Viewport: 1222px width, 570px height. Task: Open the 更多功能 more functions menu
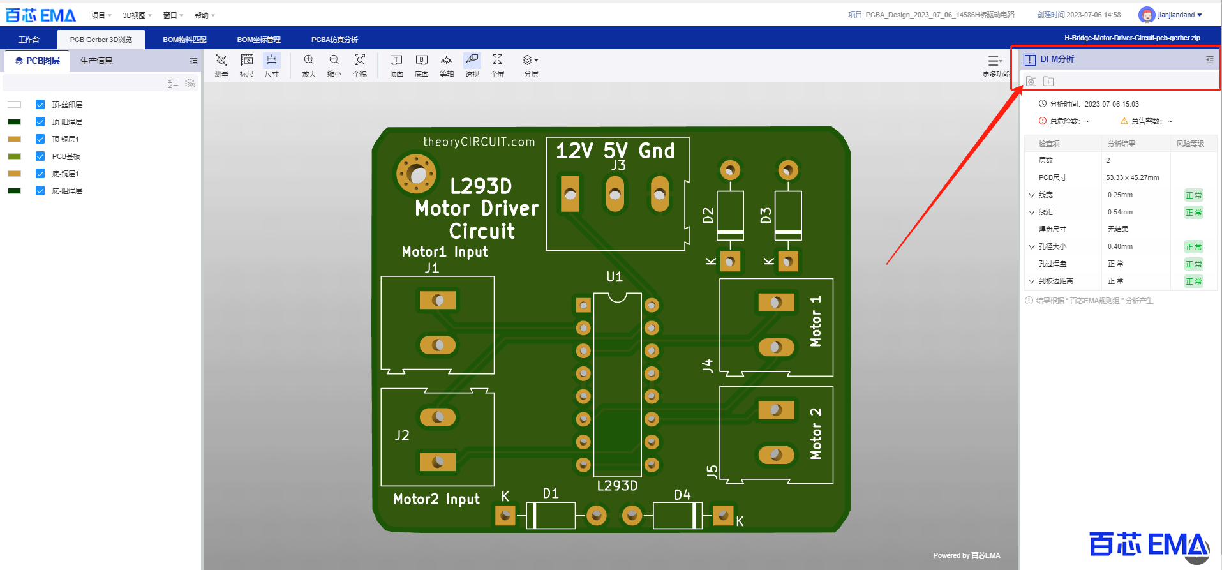tap(995, 66)
